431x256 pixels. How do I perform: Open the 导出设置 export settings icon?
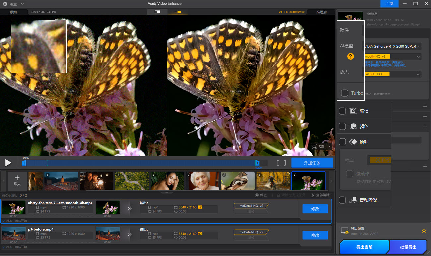(345, 231)
